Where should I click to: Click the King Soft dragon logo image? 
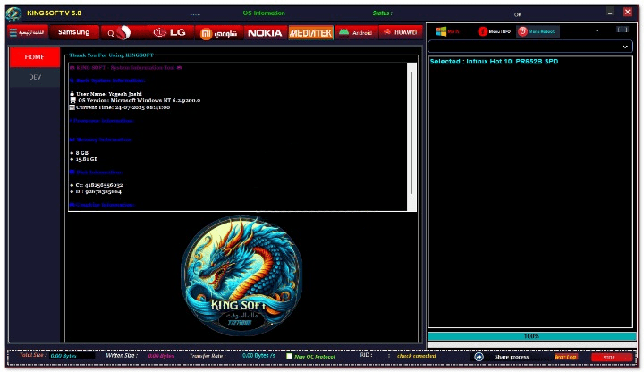point(241,276)
